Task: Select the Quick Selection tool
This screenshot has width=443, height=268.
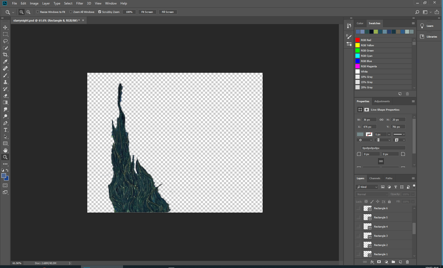Action: coord(5,48)
